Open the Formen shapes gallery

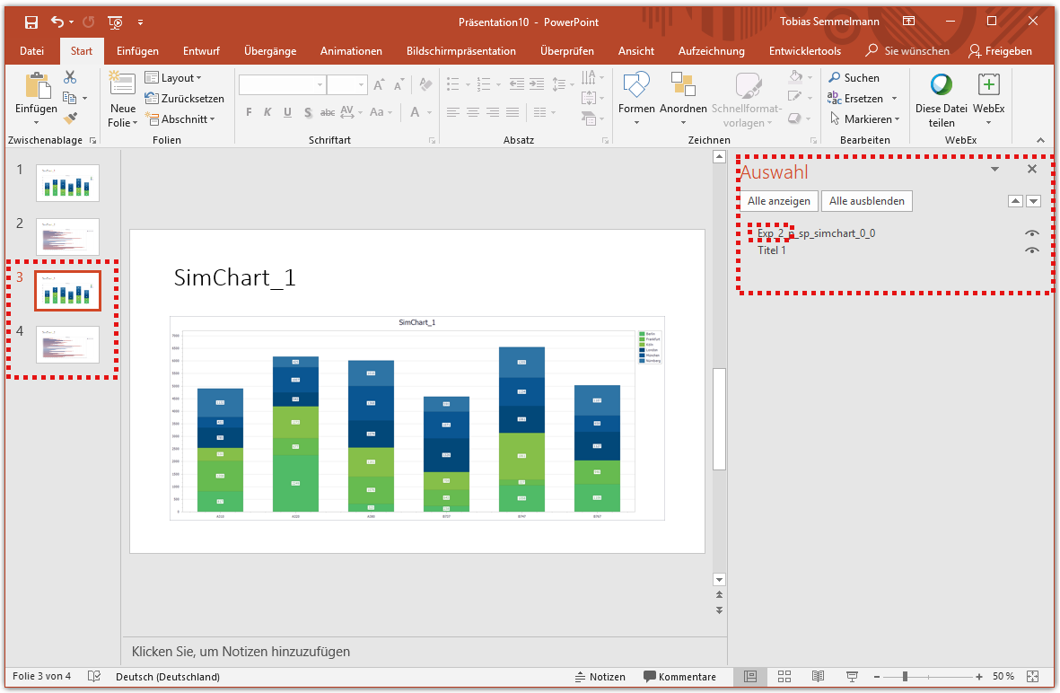[x=636, y=99]
